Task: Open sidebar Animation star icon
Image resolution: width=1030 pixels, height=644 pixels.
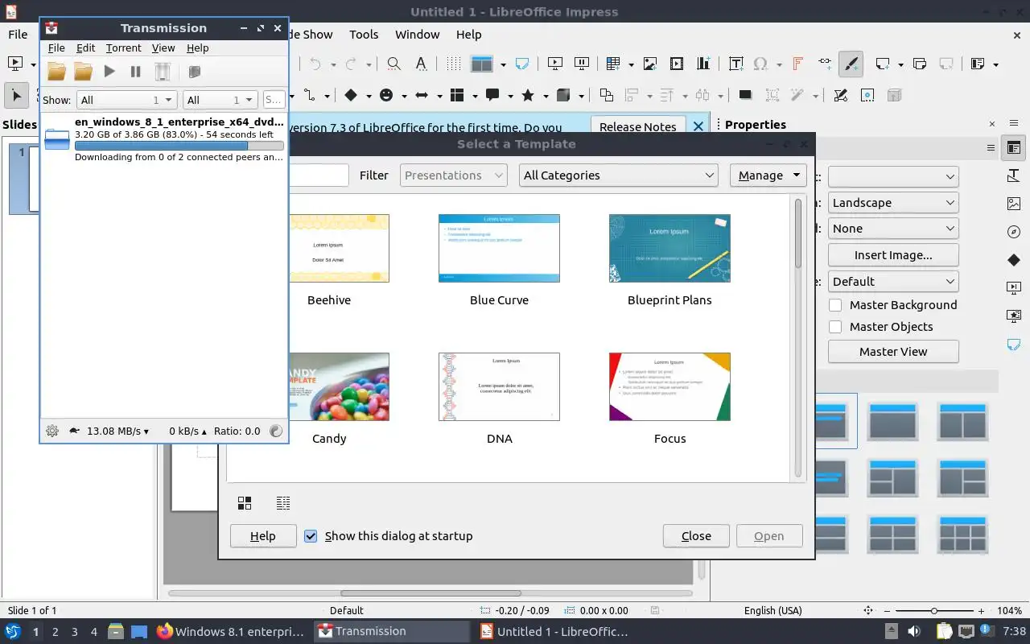Action: (1014, 316)
